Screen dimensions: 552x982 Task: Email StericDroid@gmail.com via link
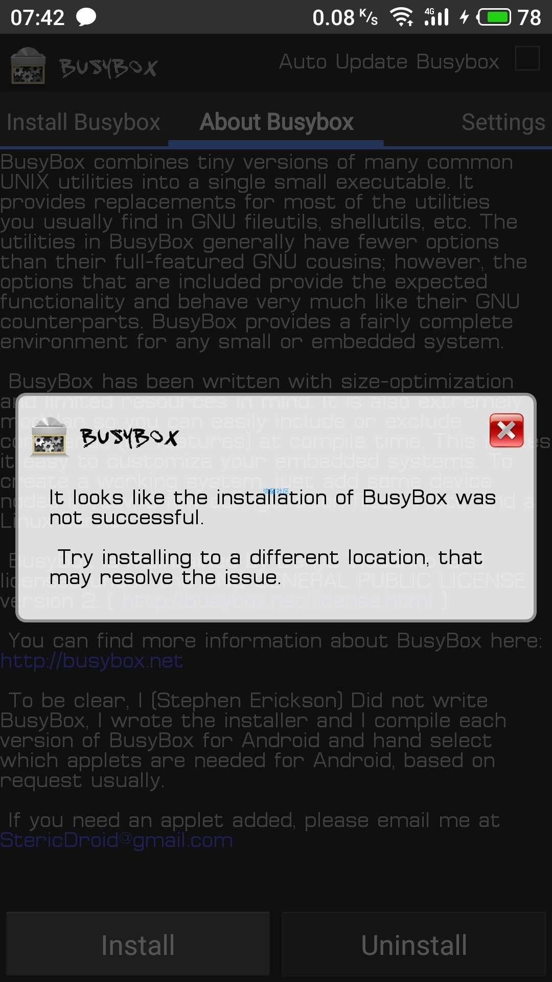117,840
